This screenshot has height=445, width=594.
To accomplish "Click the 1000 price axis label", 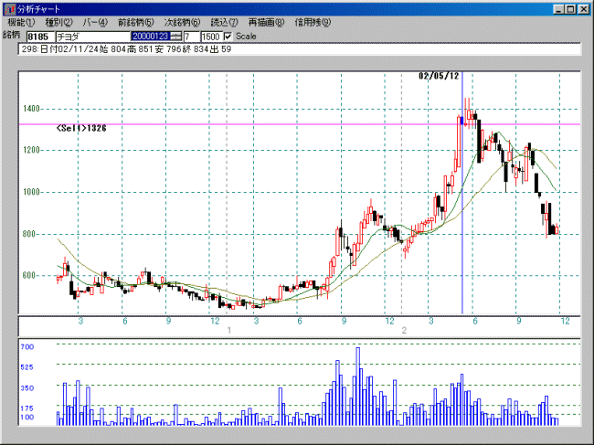I will click(31, 192).
